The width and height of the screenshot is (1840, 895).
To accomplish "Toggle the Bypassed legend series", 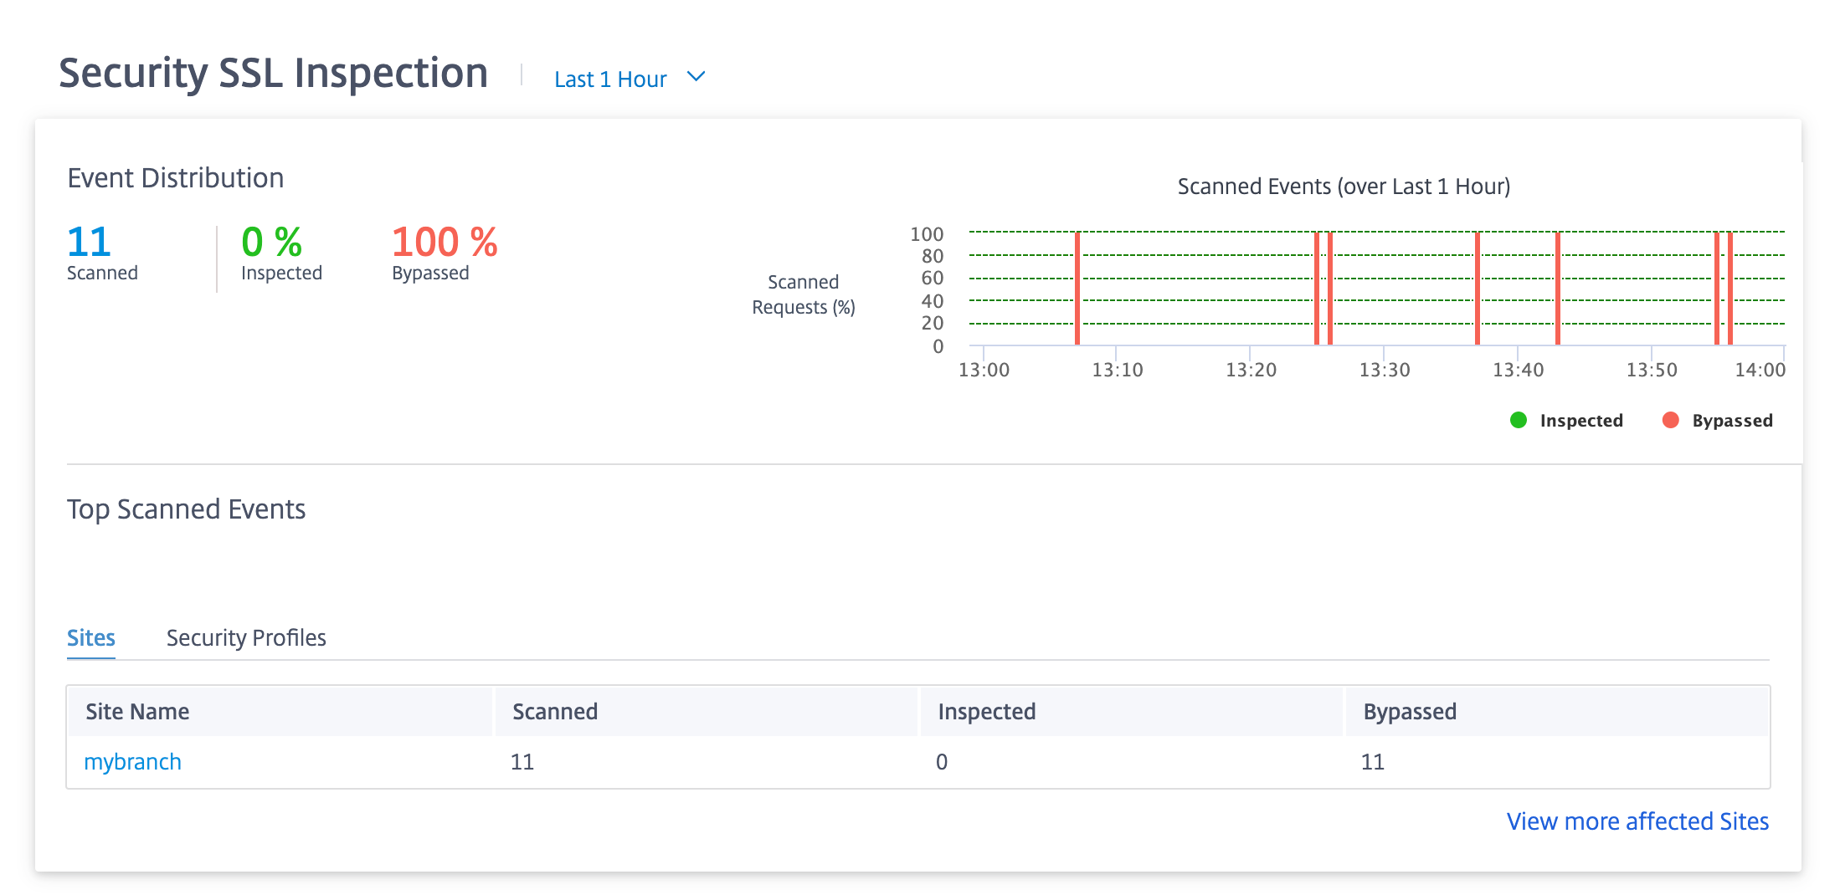I will click(x=1717, y=420).
